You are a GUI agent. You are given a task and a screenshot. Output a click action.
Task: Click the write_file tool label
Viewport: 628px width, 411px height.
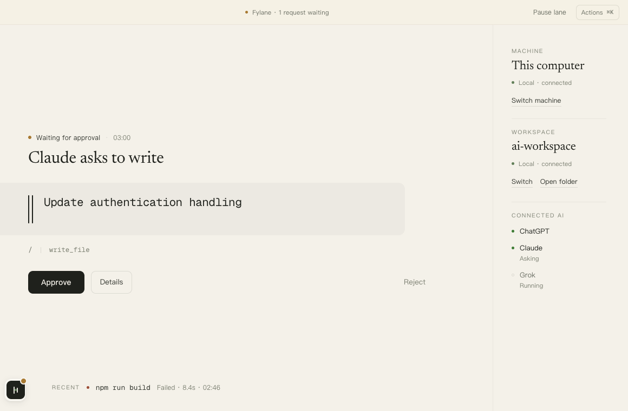69,250
